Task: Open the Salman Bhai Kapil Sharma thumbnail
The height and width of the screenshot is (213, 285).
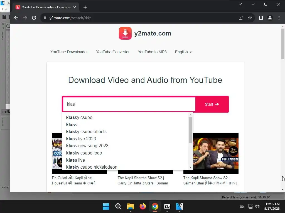Action: 216,153
